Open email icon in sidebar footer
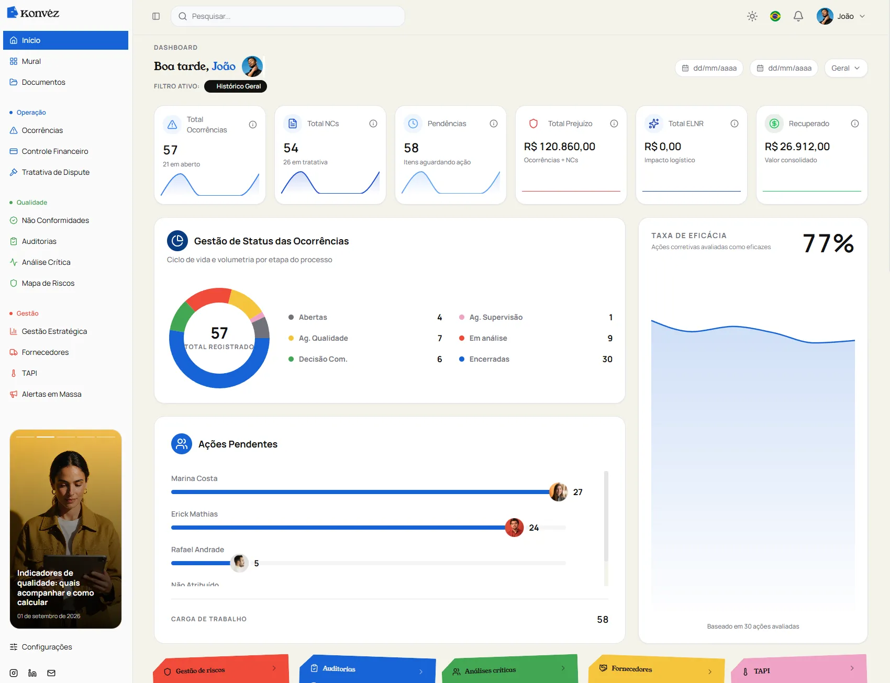 [51, 673]
